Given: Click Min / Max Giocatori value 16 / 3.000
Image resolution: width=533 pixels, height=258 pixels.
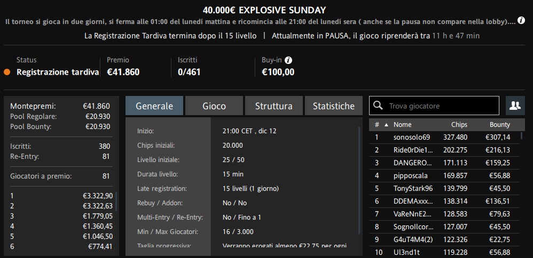Looking at the screenshot, I should pos(238,232).
